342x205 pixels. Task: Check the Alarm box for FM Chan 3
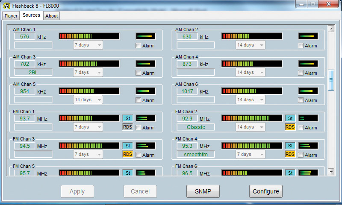138,155
